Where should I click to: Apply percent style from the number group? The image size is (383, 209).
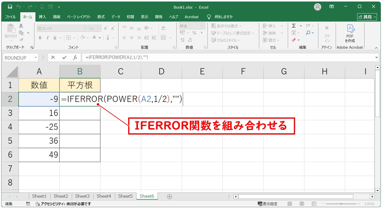(x=195, y=33)
